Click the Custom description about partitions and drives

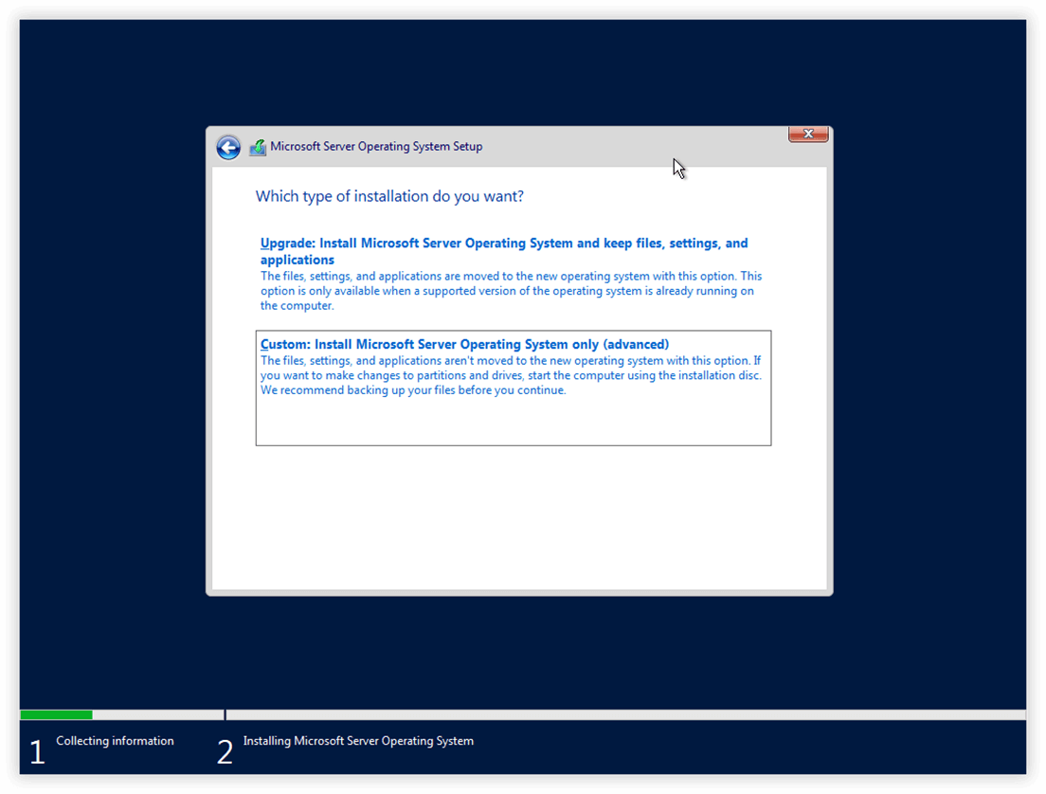(511, 375)
